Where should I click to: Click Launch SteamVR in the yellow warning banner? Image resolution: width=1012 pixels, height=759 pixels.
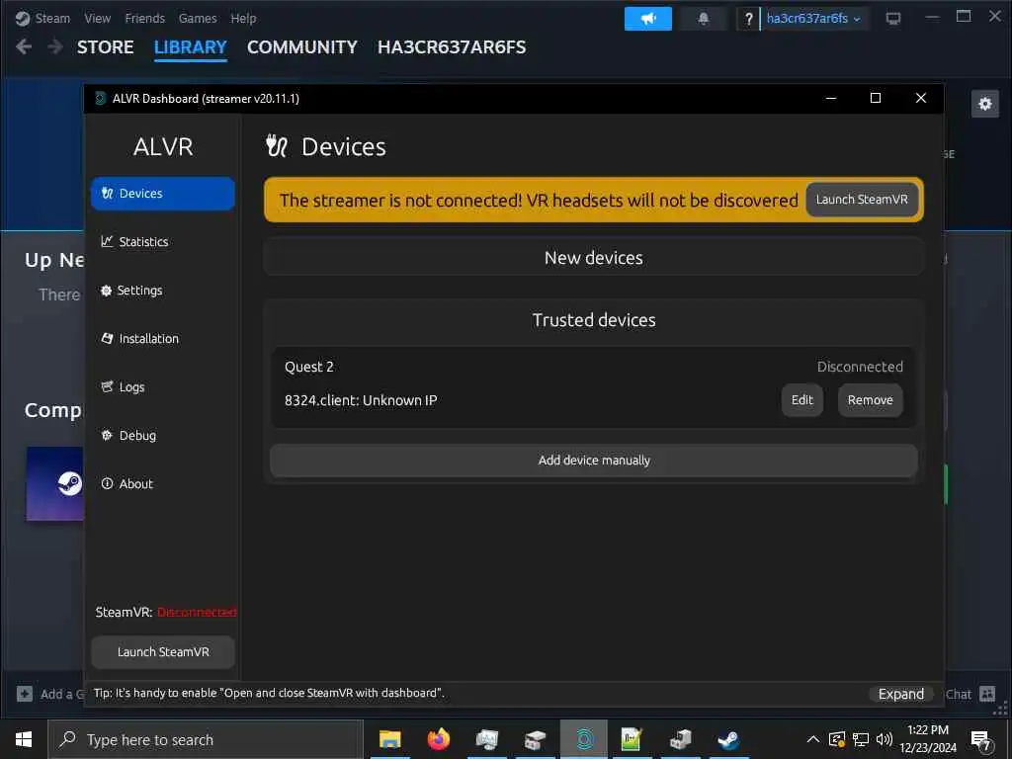(x=862, y=200)
